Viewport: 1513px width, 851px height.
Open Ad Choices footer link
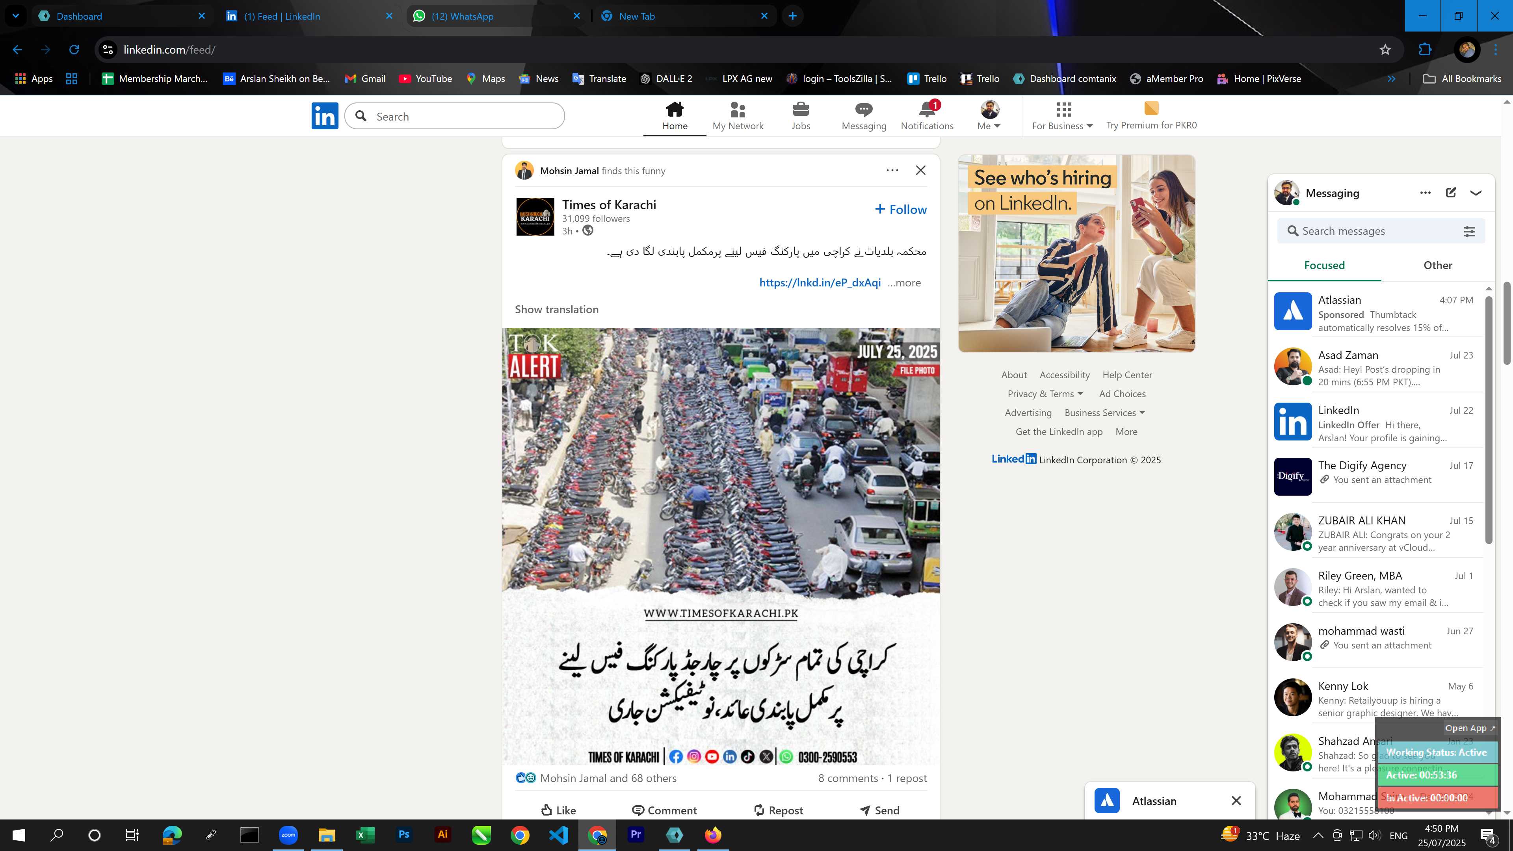[x=1122, y=394]
